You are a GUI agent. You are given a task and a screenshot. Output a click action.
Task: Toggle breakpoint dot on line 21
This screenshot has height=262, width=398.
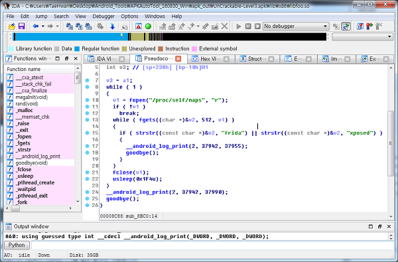[88, 172]
